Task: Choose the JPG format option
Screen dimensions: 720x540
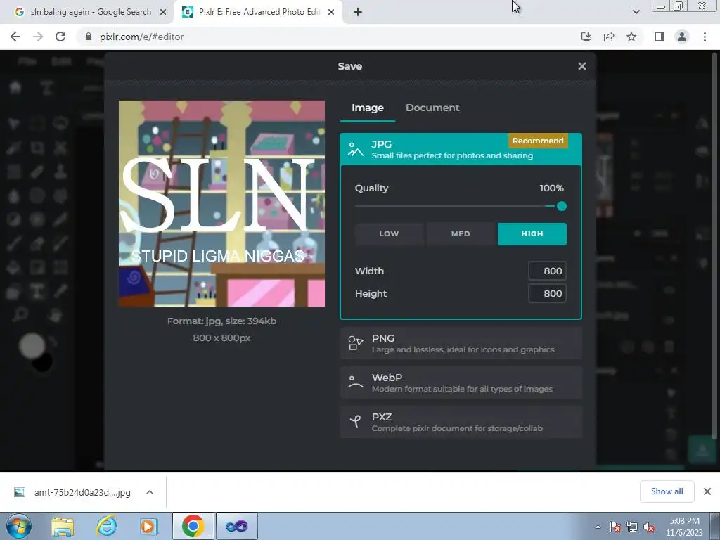Action: pyautogui.click(x=461, y=149)
